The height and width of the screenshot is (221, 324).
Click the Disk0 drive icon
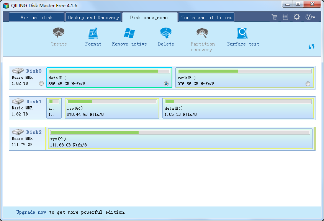click(18, 71)
